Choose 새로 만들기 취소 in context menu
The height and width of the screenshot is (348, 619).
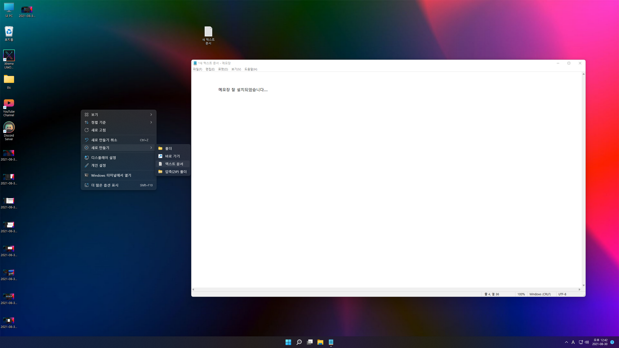(118, 140)
